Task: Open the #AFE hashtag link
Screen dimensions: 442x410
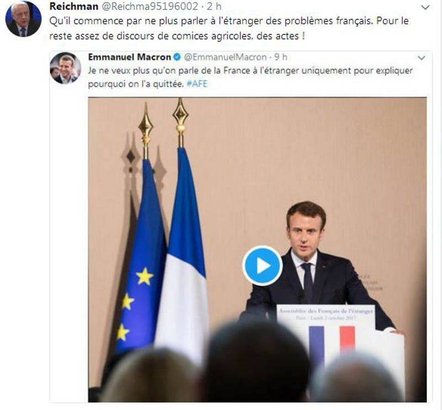Action: (x=197, y=84)
